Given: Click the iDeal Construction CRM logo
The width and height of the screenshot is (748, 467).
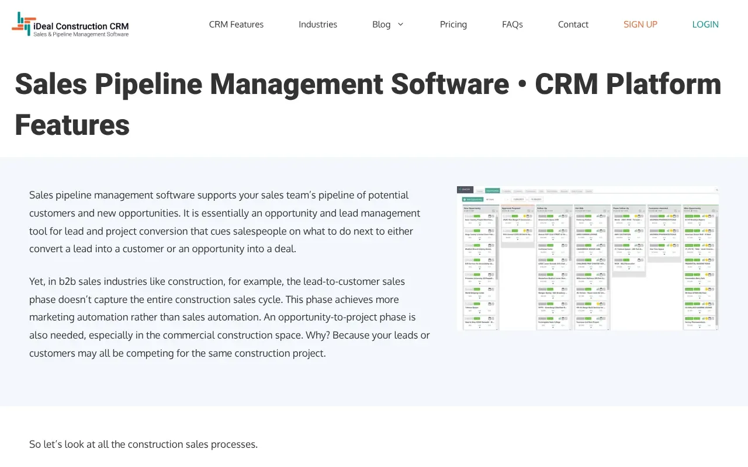Looking at the screenshot, I should click(70, 24).
